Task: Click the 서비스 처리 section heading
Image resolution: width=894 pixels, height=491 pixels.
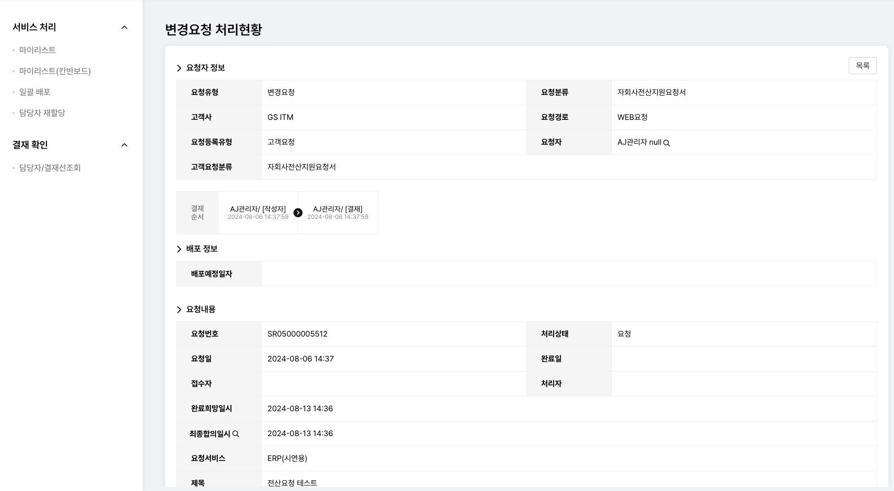Action: click(x=34, y=28)
